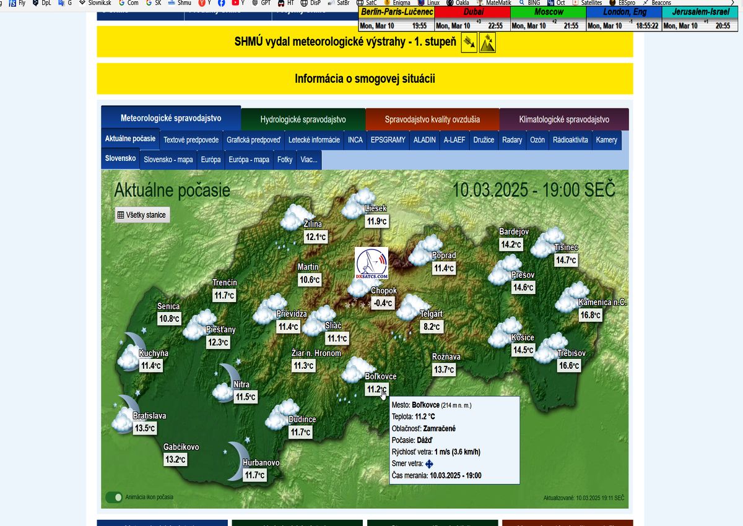Image resolution: width=743 pixels, height=526 pixels.
Task: Open the Hydrologické spravodajstvo tab
Action: coord(303,119)
